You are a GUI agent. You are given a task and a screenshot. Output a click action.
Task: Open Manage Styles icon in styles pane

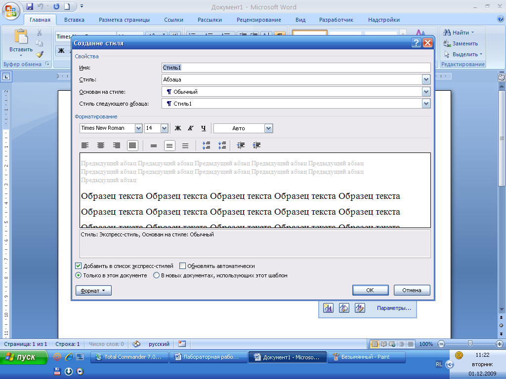[x=360, y=308]
